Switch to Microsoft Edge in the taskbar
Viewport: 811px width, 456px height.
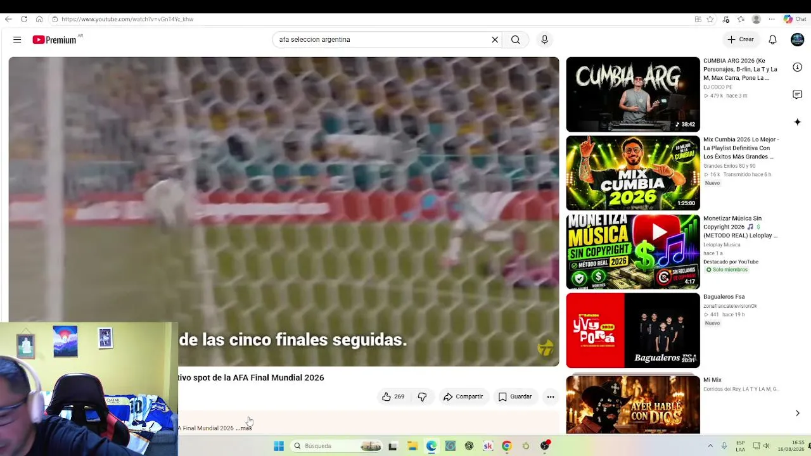point(431,446)
